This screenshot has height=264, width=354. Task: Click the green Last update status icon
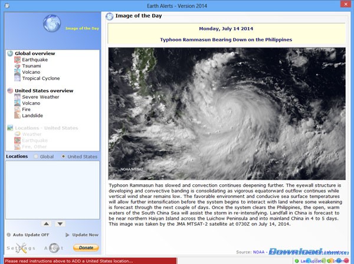(297, 261)
